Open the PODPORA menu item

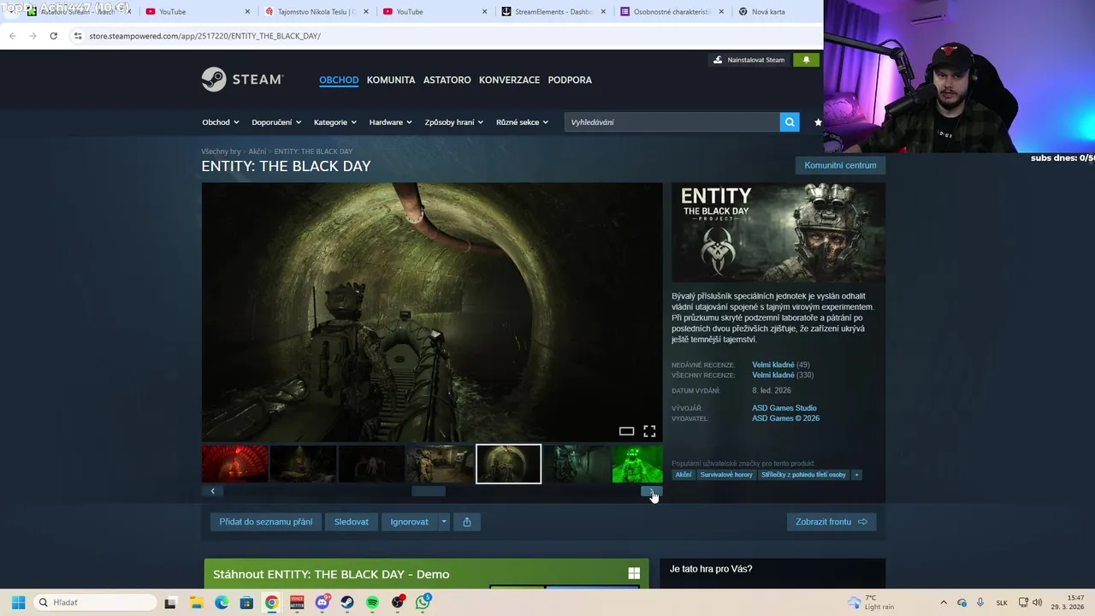click(x=570, y=80)
